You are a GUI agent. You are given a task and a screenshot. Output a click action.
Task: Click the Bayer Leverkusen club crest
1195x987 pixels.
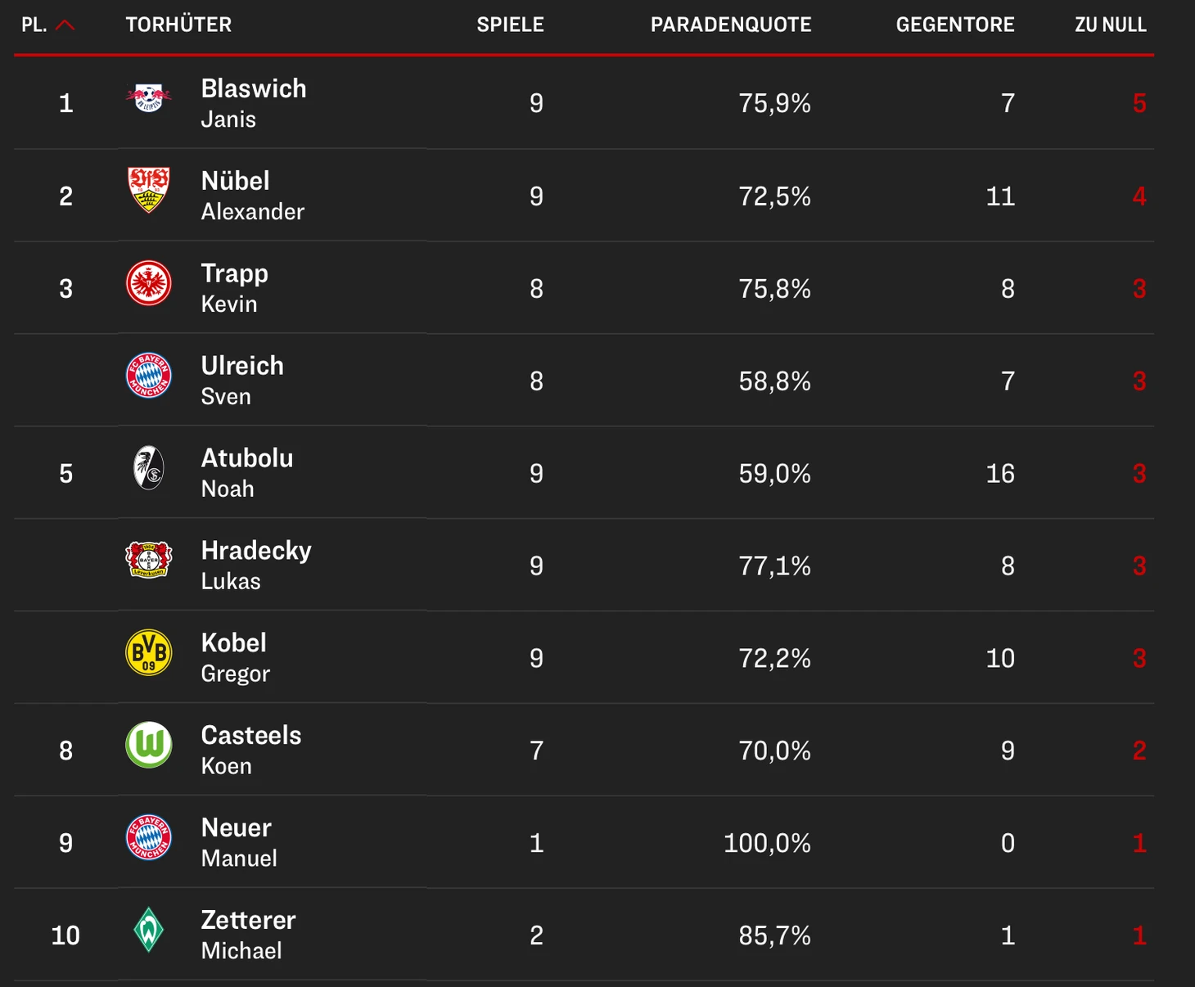point(148,561)
